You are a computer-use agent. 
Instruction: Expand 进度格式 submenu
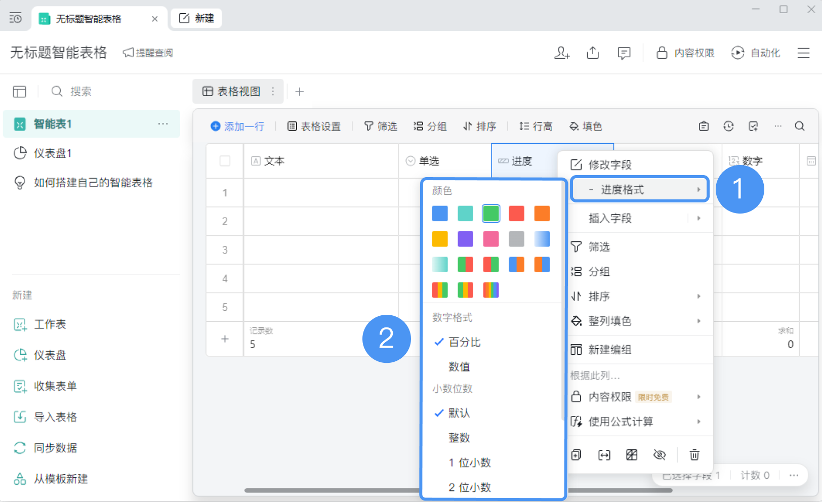click(640, 190)
